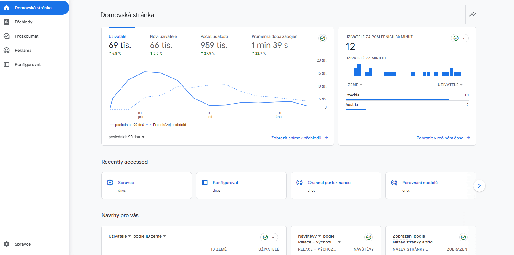
Task: Open the posledních 90 dnů date range dropdown
Action: click(126, 137)
